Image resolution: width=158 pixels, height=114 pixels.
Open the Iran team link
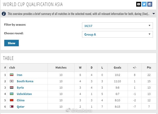click(x=19, y=75)
